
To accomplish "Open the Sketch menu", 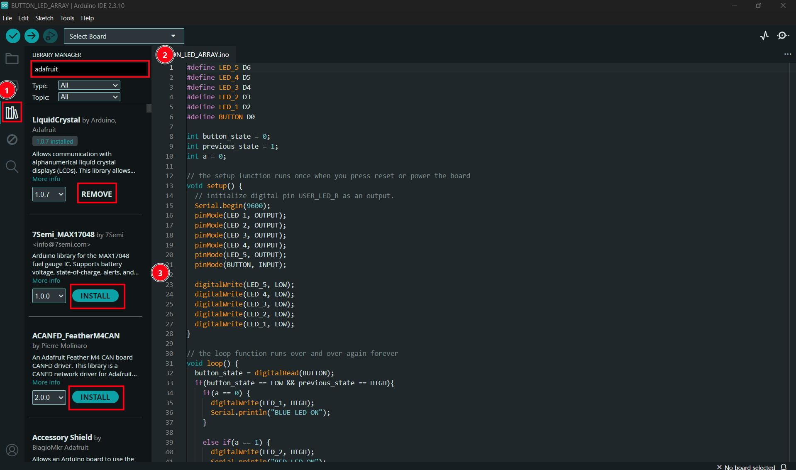I will tap(44, 18).
